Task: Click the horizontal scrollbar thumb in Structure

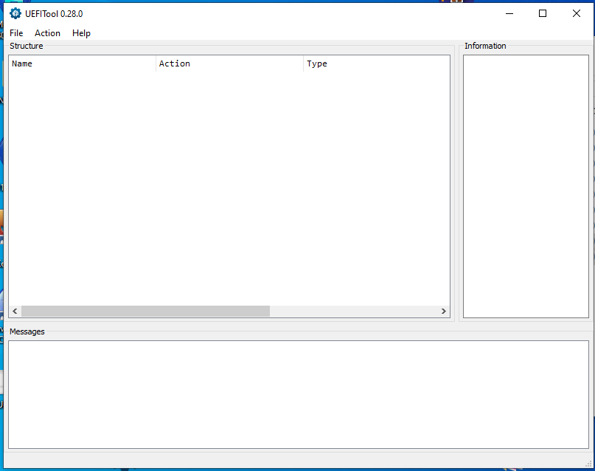Action: point(145,312)
